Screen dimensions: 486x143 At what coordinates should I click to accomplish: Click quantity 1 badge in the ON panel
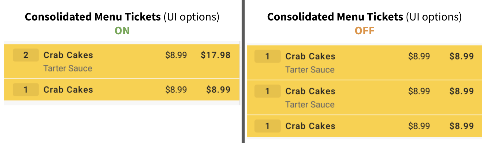pyautogui.click(x=26, y=90)
